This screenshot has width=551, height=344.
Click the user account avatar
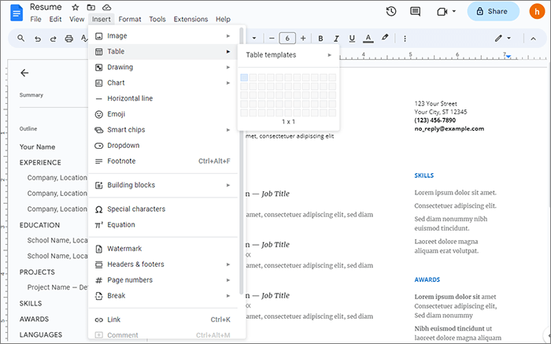[x=537, y=11]
